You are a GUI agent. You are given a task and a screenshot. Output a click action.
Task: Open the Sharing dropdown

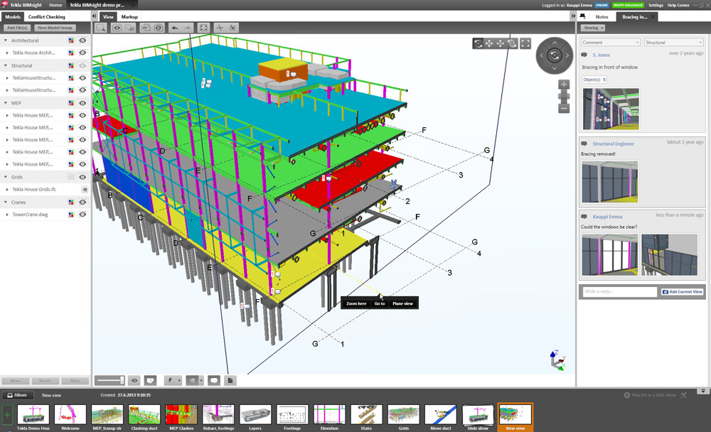click(x=593, y=28)
